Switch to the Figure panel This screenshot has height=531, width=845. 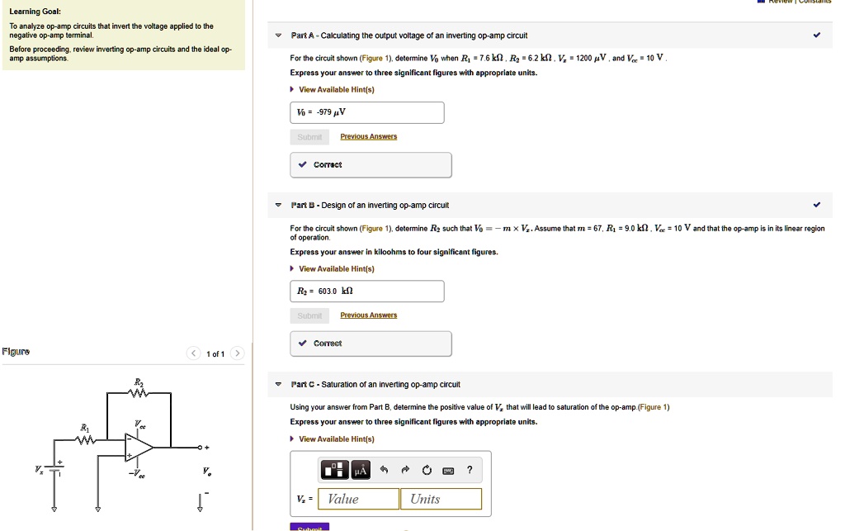16,351
